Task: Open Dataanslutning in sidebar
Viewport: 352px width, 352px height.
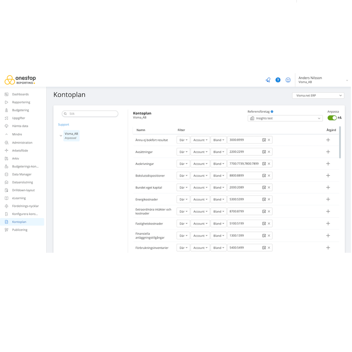Action: tap(22, 182)
